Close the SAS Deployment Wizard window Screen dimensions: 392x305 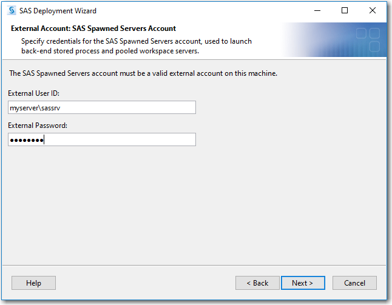373,10
